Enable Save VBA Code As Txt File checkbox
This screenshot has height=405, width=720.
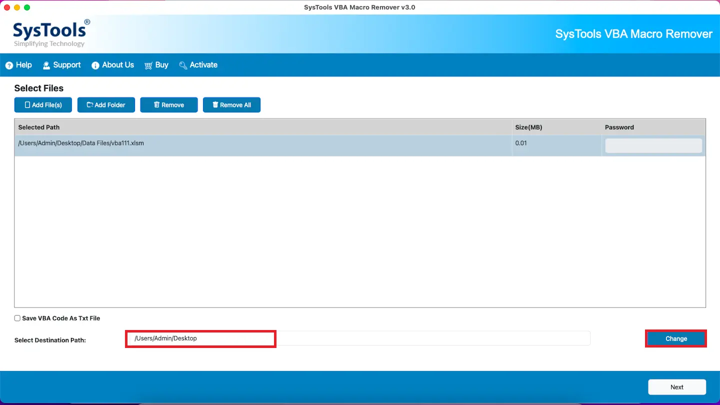(17, 318)
